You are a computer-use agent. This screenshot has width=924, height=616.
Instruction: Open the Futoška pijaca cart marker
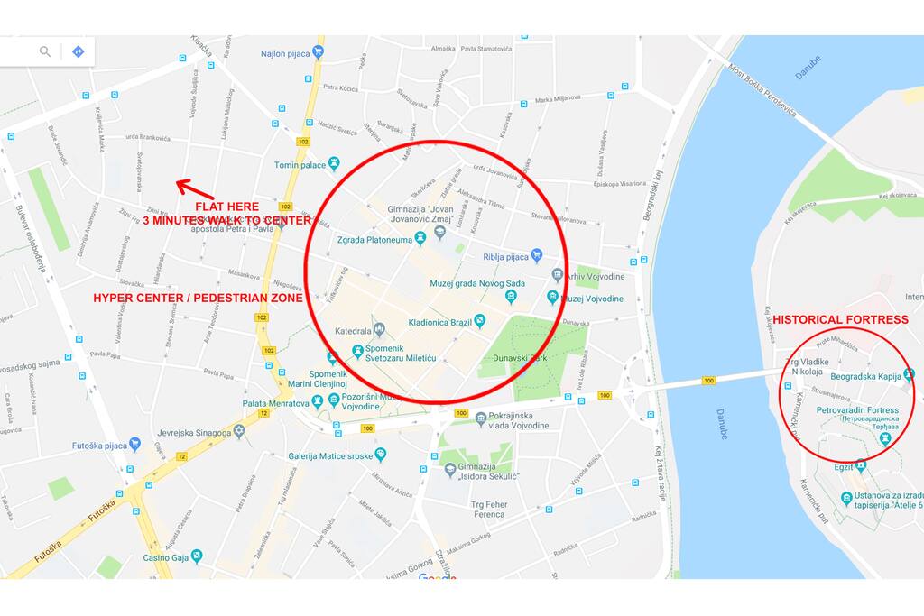(135, 444)
